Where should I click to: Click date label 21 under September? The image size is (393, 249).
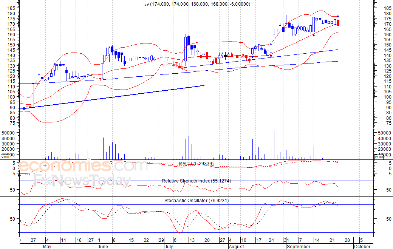pos(332,240)
